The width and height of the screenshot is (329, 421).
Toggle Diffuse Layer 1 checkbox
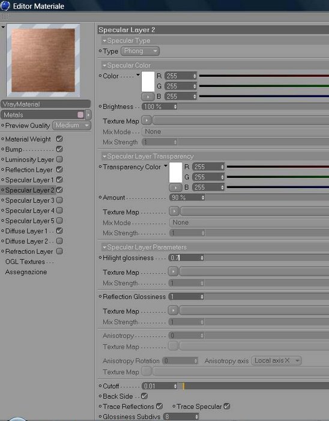pyautogui.click(x=59, y=230)
